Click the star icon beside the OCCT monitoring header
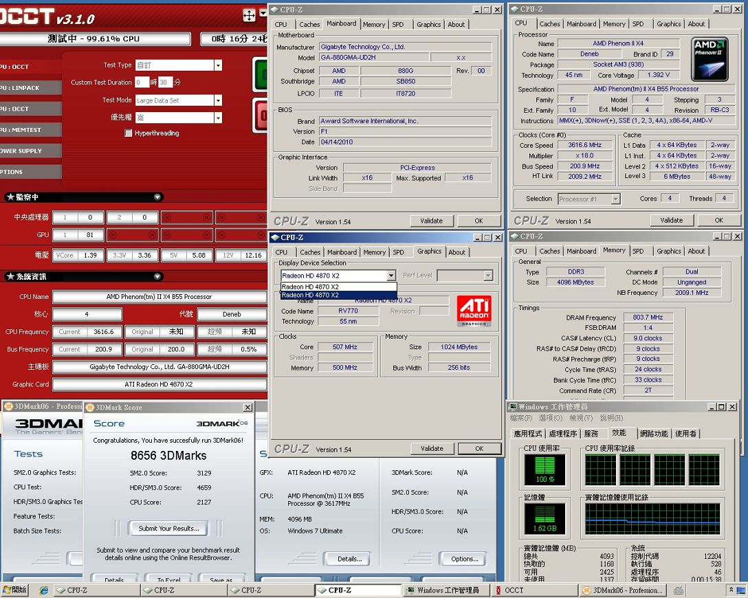This screenshot has width=748, height=598. point(10,197)
